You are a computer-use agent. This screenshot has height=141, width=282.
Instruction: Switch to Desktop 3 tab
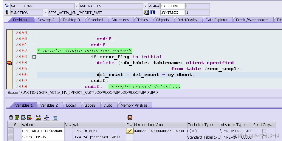pos(71,20)
